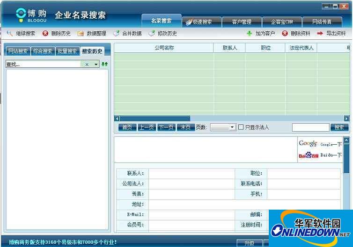Click the 博购 BLOGOU logo

tap(31, 15)
